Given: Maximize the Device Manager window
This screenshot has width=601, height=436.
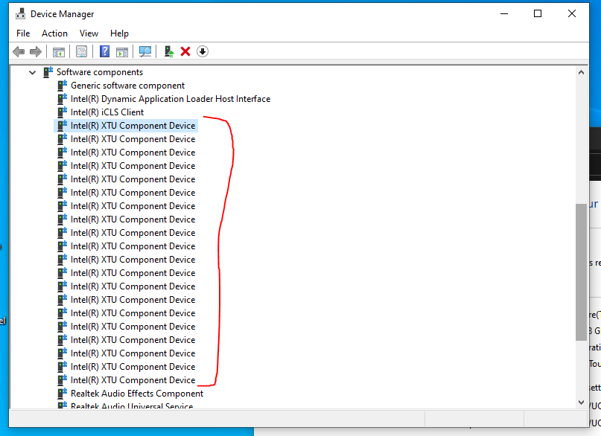Looking at the screenshot, I should tap(538, 14).
